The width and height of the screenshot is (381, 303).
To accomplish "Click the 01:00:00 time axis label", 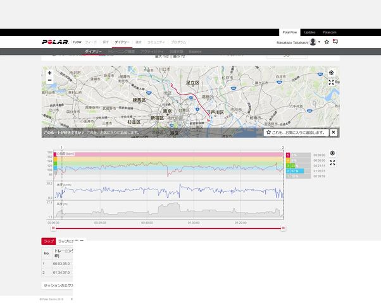I will tap(194, 223).
